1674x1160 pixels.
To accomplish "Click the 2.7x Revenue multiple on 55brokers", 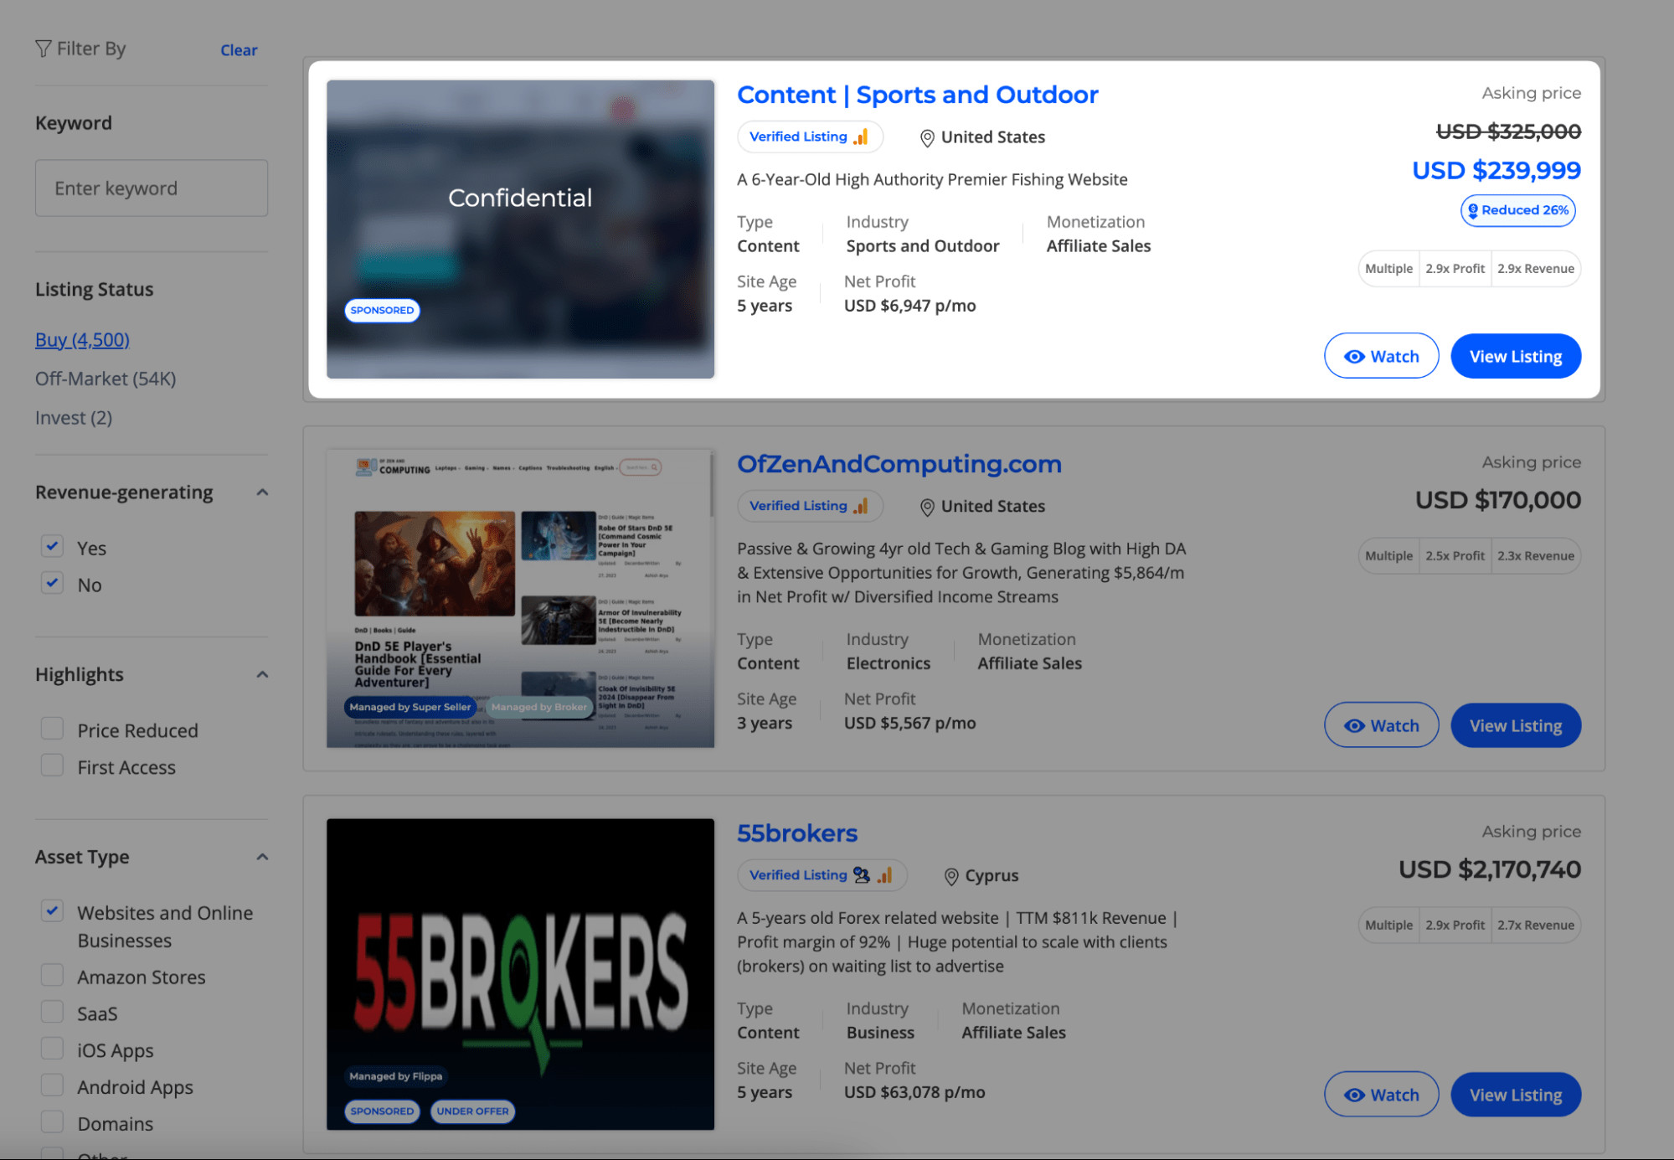I will click(x=1535, y=925).
